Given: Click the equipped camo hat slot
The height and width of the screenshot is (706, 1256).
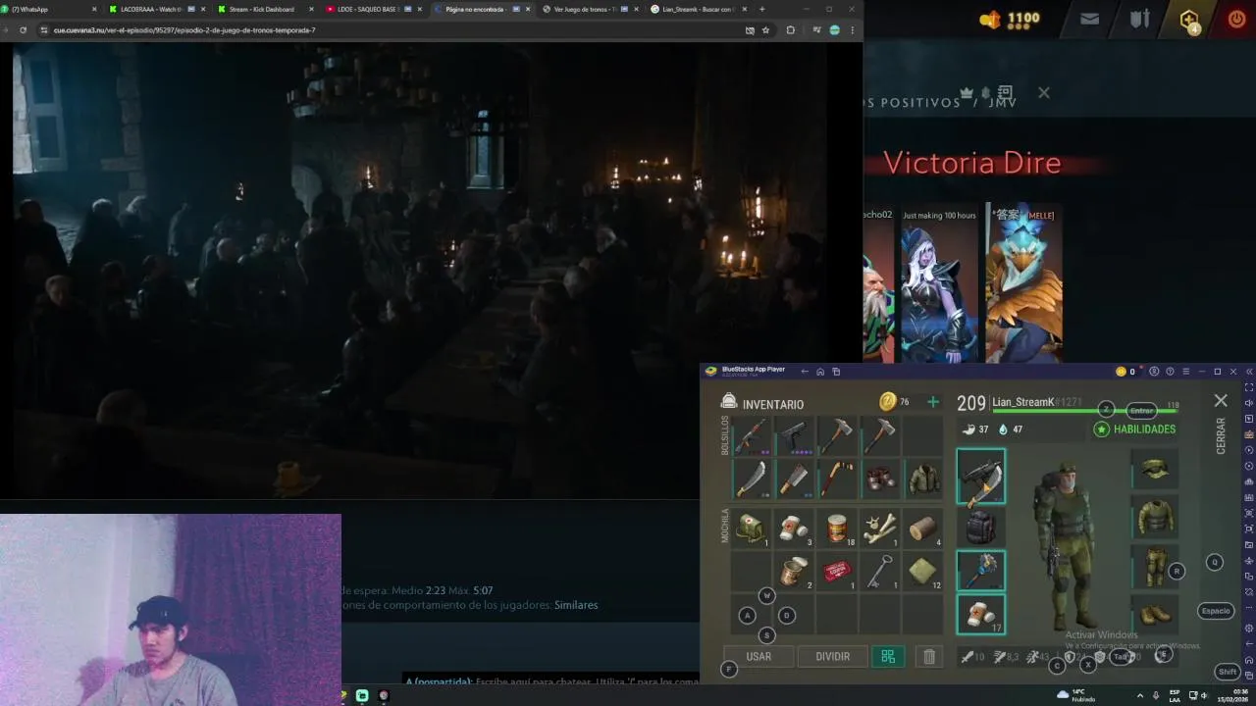Looking at the screenshot, I should click(x=1155, y=471).
